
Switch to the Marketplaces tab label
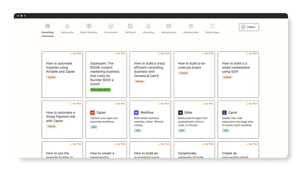(169, 32)
